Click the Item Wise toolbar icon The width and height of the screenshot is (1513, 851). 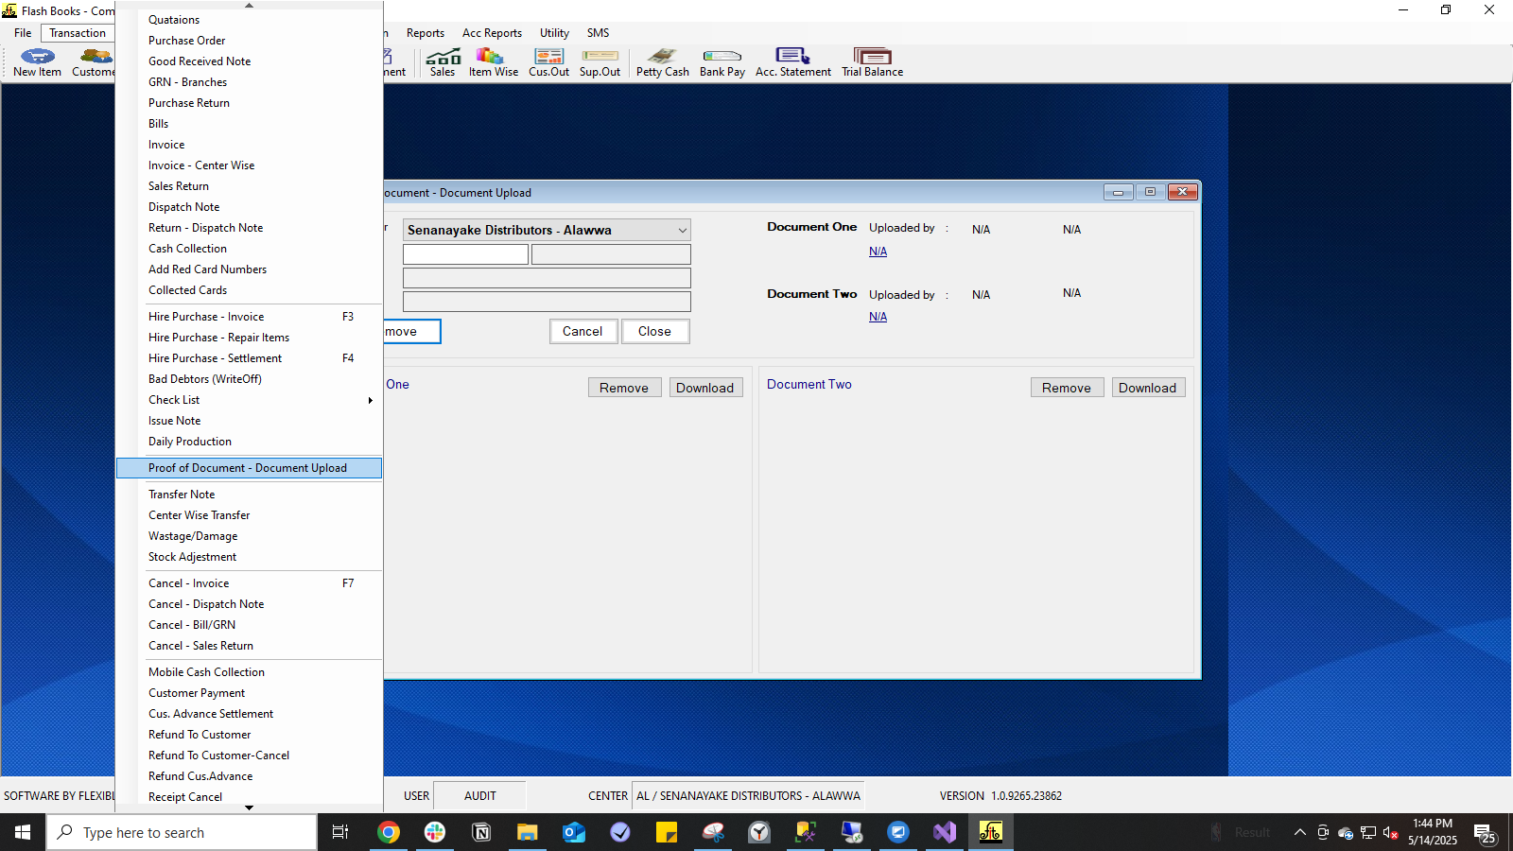tap(492, 61)
